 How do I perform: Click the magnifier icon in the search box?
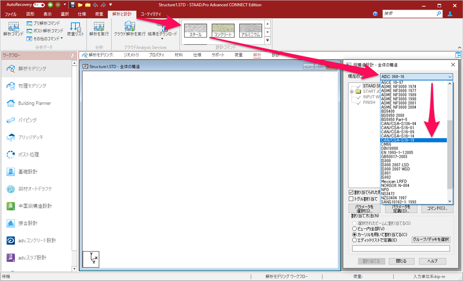438,14
